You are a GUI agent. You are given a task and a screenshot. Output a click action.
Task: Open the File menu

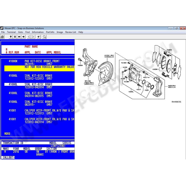3,32
